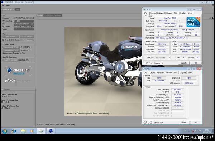215x141 pixels.
Task: Open SPD tab in lower CPU-Z window
Action: (175, 72)
